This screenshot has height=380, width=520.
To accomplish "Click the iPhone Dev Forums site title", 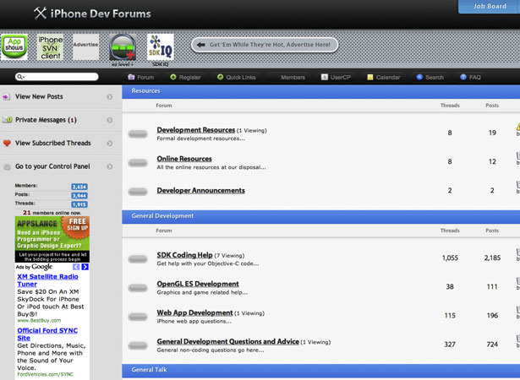I will (x=101, y=14).
